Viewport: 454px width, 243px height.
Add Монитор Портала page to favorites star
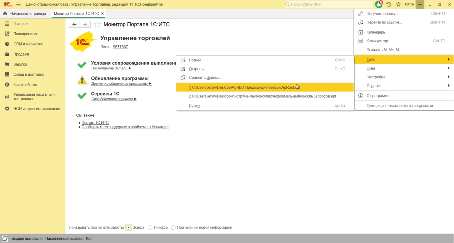tap(97, 25)
